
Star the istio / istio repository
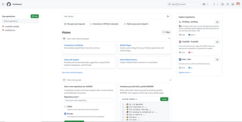217,60
